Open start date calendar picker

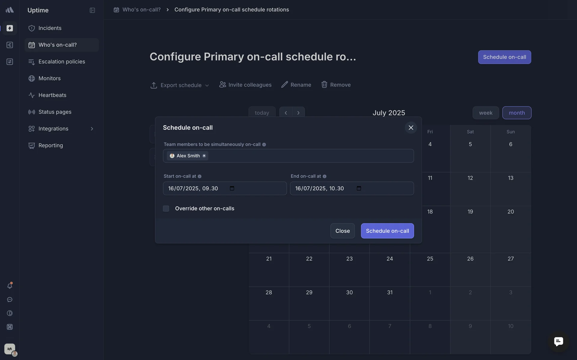232,188
